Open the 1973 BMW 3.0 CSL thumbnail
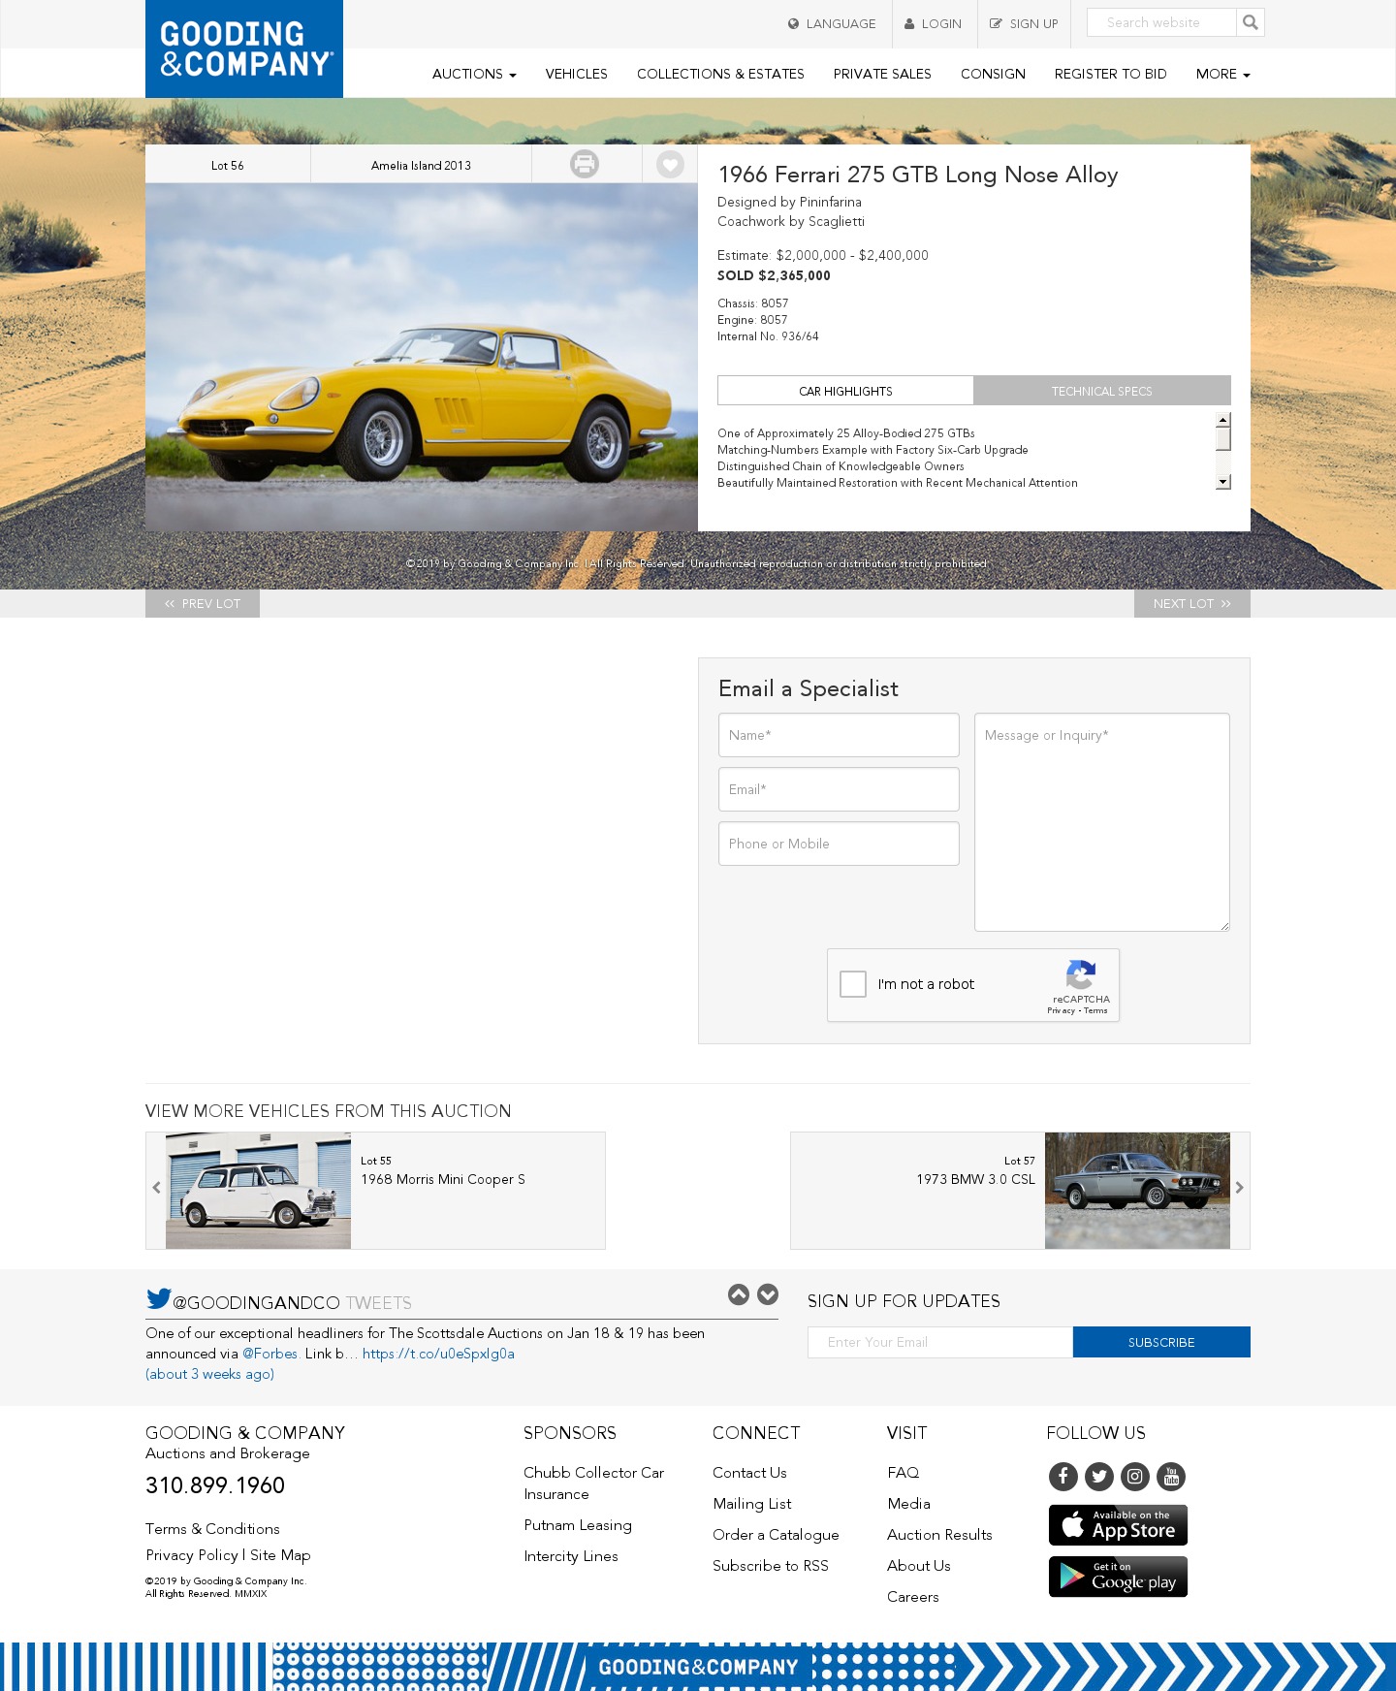The width and height of the screenshot is (1396, 1691). click(x=1137, y=1191)
